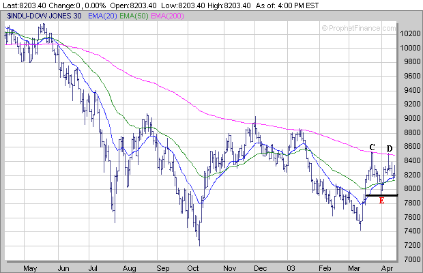The width and height of the screenshot is (423, 273).
Task: Click the C peak annotation label
Action: click(x=372, y=147)
